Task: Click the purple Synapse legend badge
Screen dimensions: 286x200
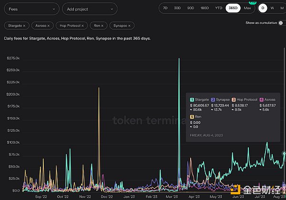Action: tap(214, 99)
